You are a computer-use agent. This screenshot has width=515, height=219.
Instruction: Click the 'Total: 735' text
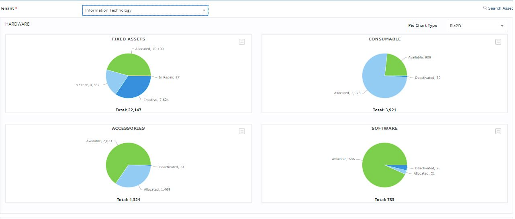point(384,199)
